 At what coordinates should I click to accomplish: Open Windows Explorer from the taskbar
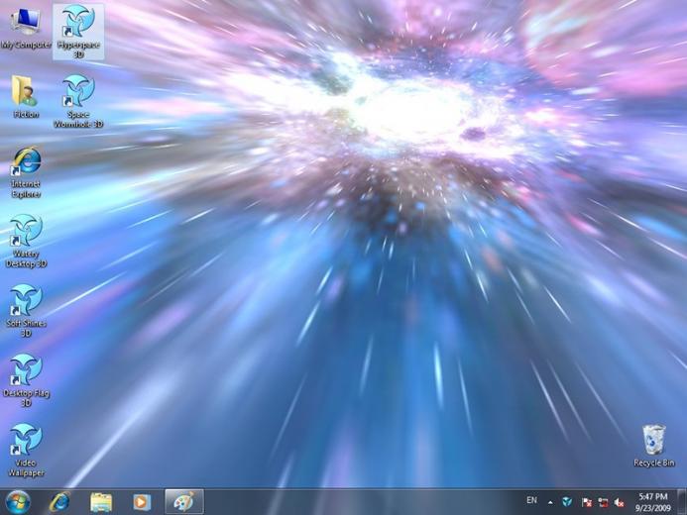tap(101, 501)
